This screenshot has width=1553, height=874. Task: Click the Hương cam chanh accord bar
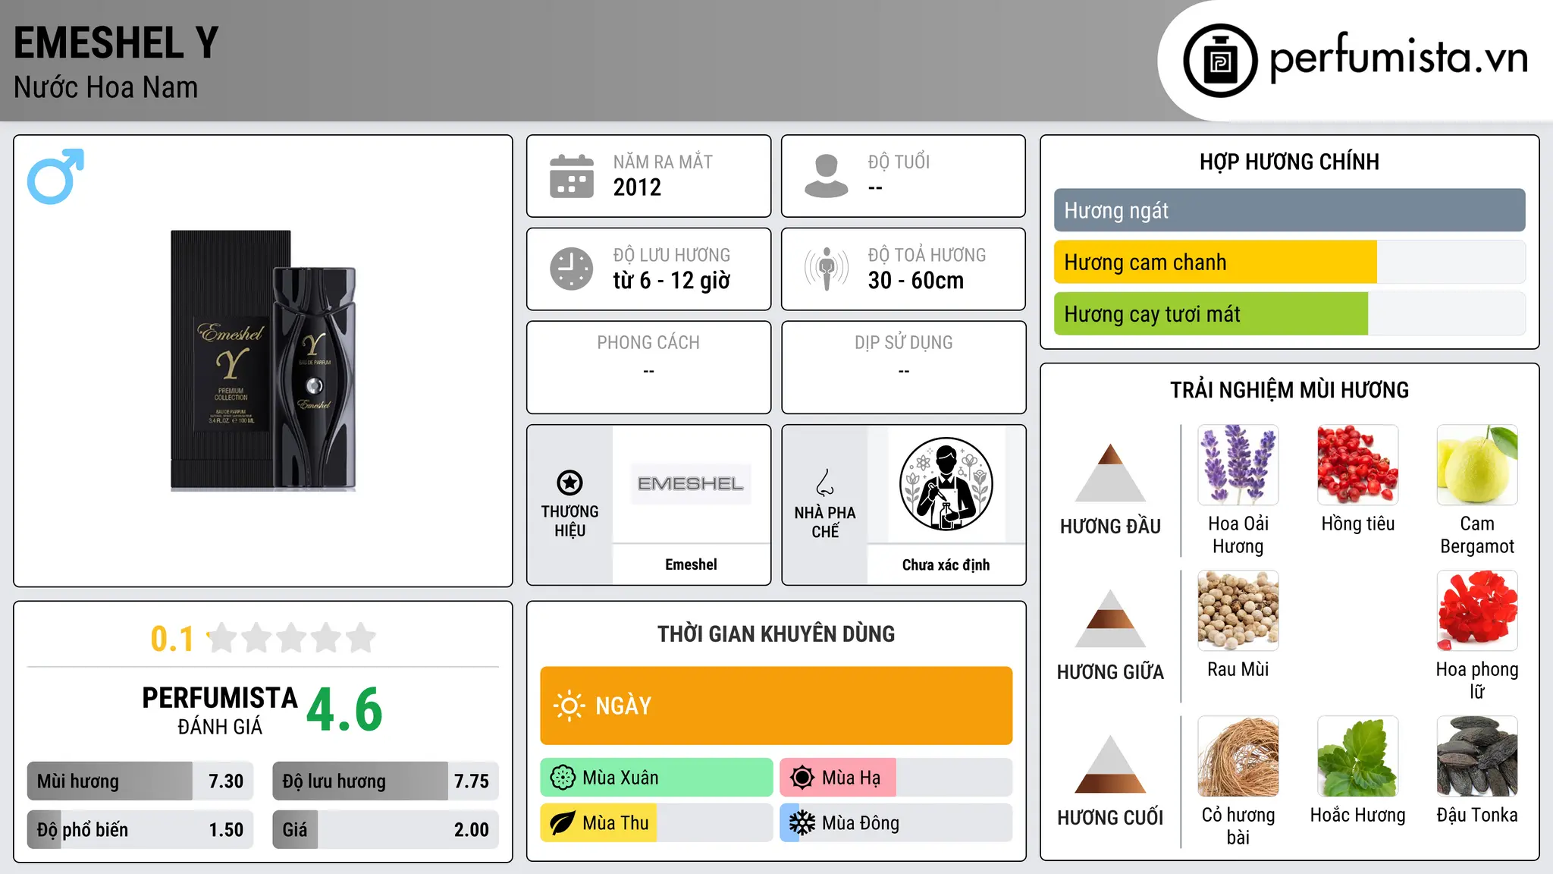[x=1290, y=262]
